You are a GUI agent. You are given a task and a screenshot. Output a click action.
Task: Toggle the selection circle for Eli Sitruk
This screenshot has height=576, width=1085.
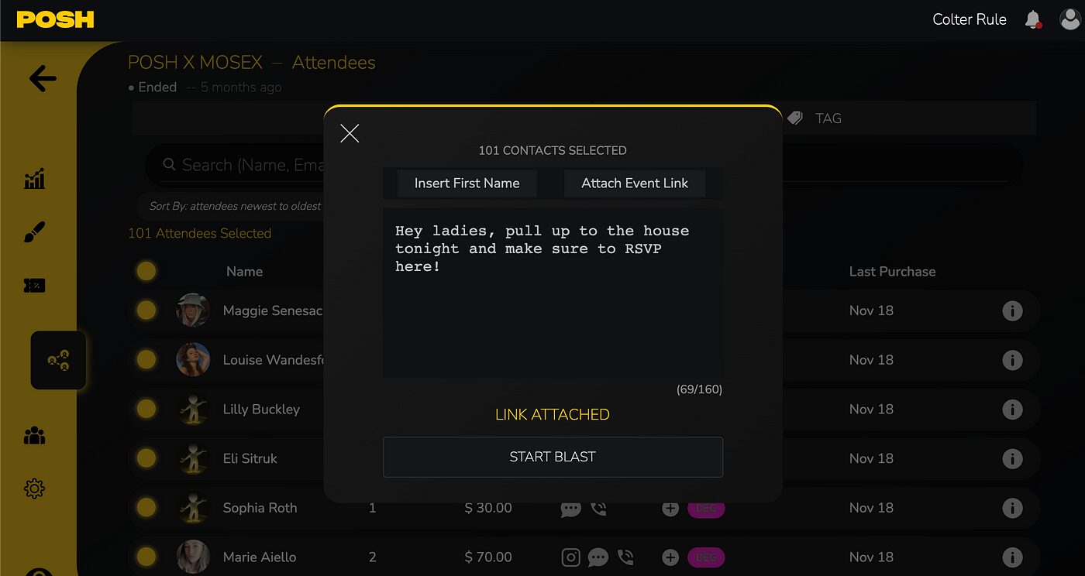point(146,458)
